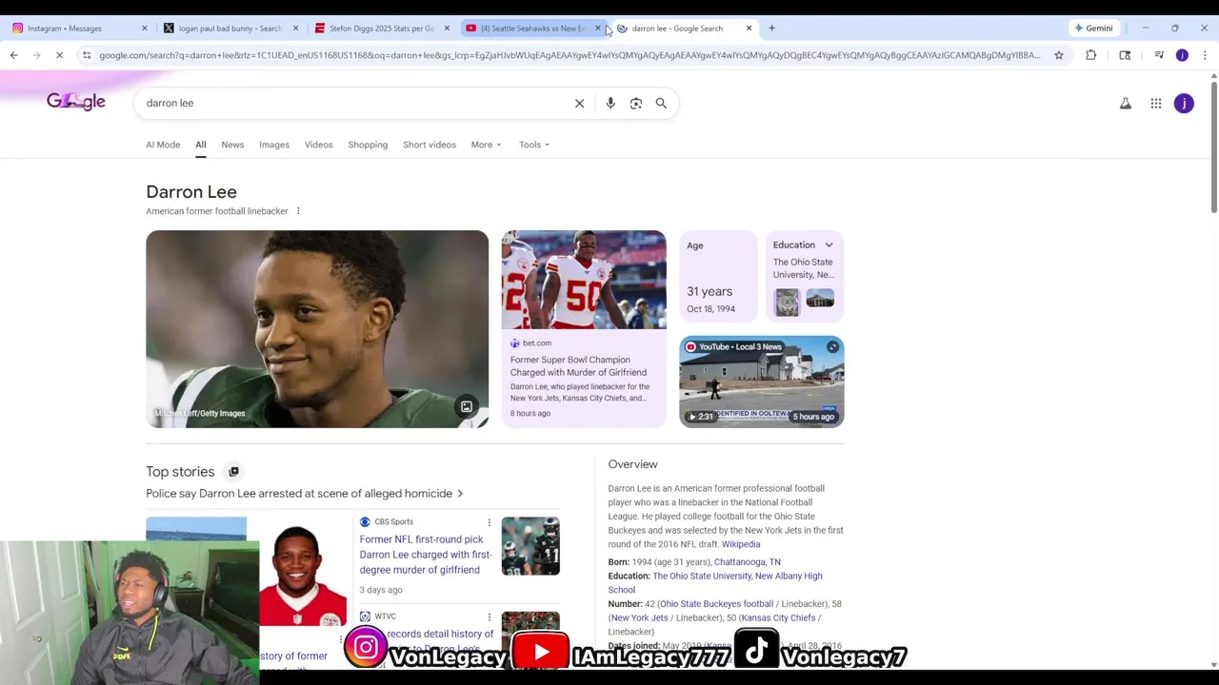The height and width of the screenshot is (685, 1219).
Task: Open Top stories copy icon
Action: [233, 472]
